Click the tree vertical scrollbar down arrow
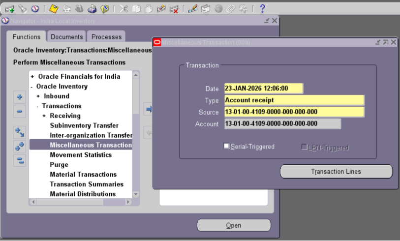 [136, 195]
